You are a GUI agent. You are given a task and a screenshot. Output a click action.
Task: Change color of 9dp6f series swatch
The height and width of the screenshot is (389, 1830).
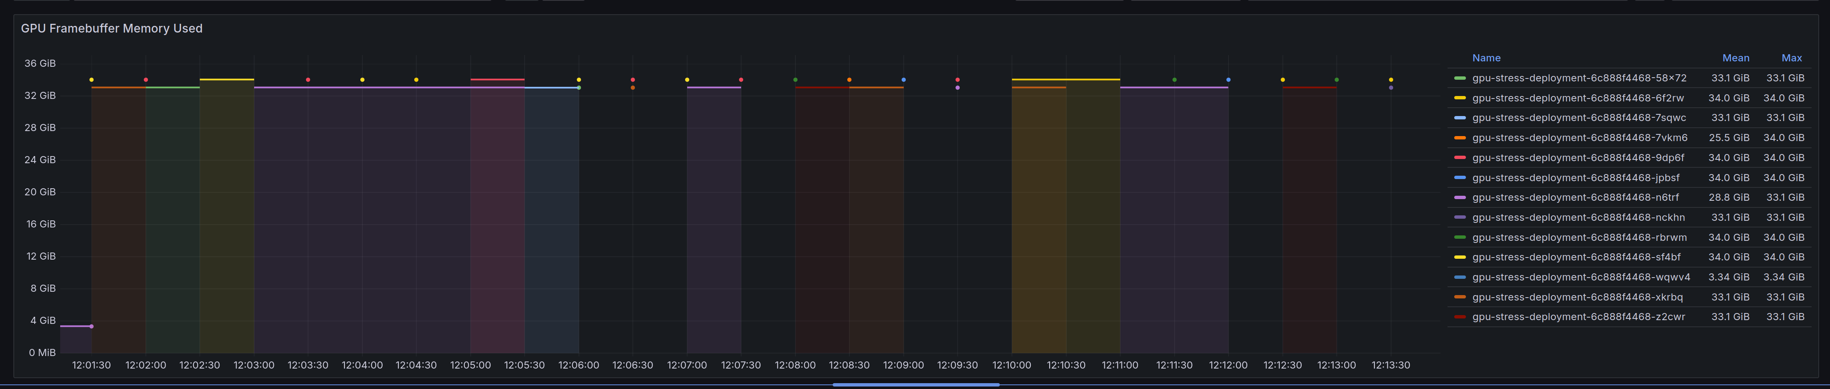[1460, 158]
